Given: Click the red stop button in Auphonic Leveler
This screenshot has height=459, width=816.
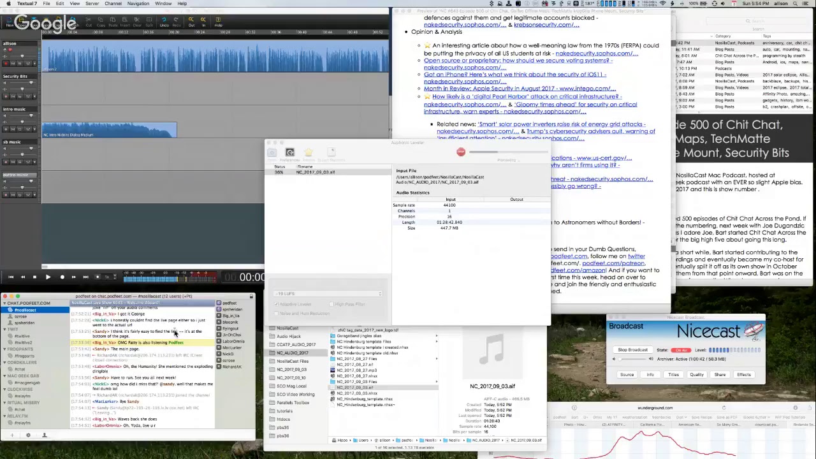Looking at the screenshot, I should click(461, 152).
